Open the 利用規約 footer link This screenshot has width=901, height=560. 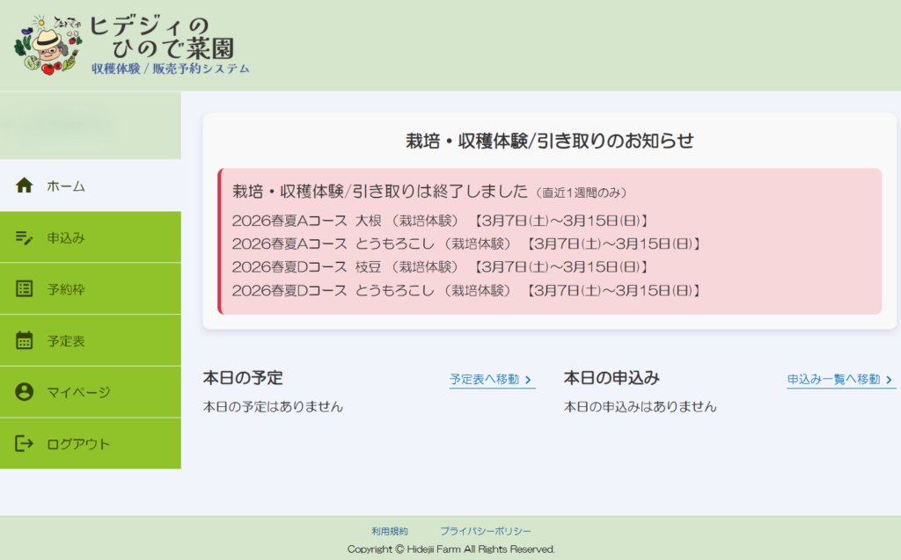[390, 532]
